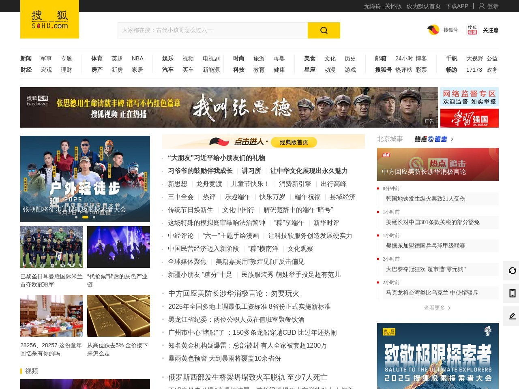Open 马克龙将台湾类比乌克兰 article

pyautogui.click(x=432, y=293)
